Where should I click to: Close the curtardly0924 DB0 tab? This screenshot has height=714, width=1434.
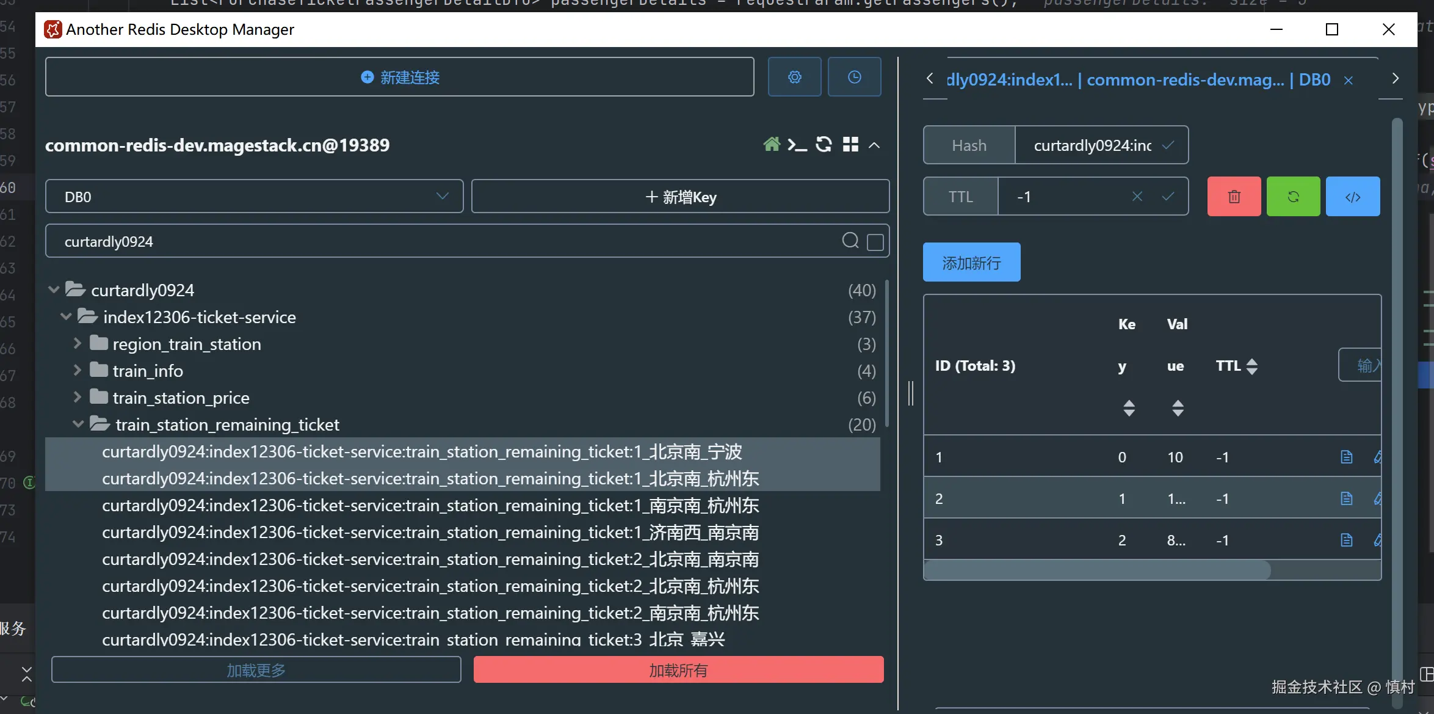(x=1349, y=81)
